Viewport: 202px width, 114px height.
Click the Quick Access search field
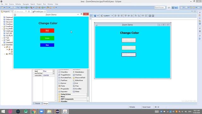(160, 8)
